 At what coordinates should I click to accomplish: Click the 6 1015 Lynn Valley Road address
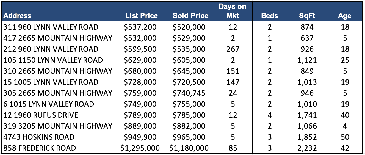tap(49, 104)
